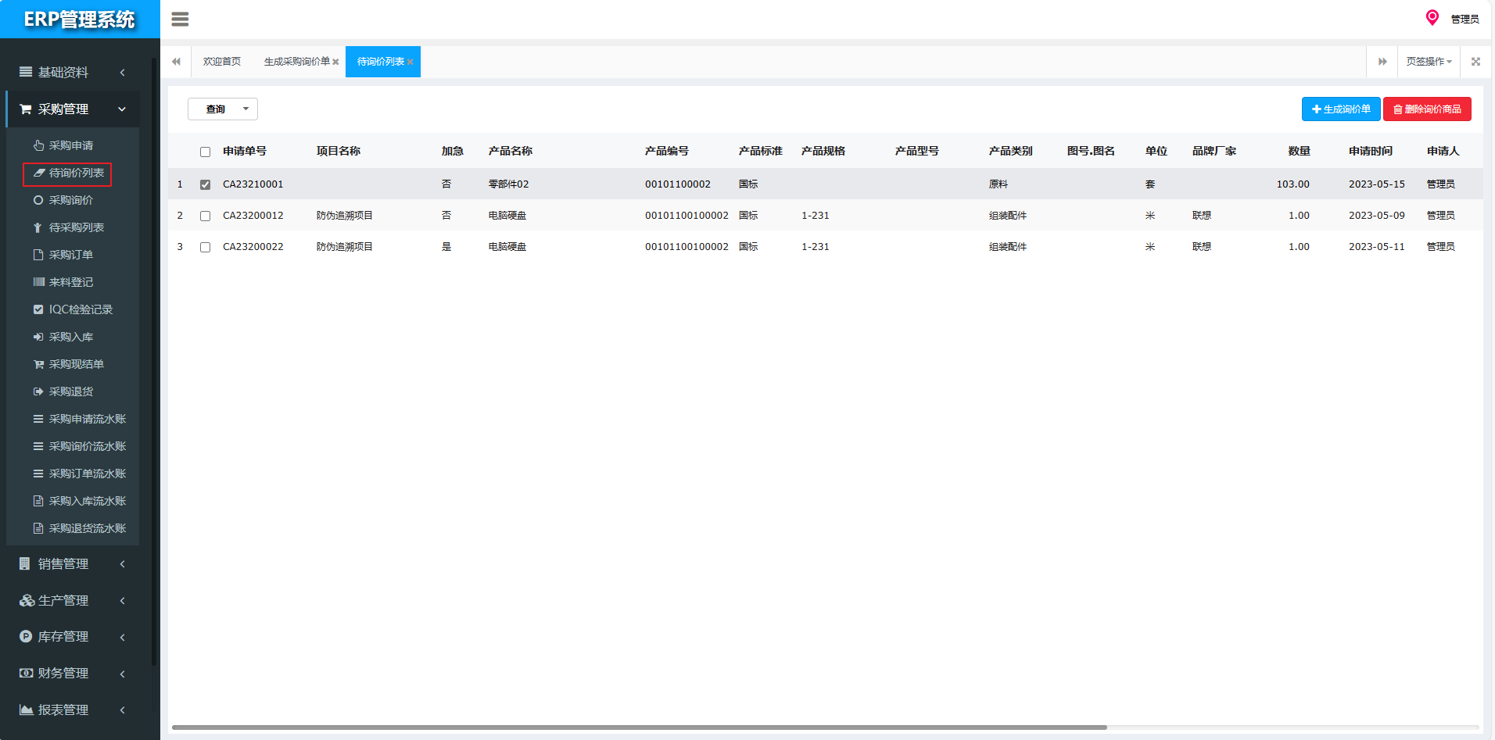Close the 生成采购询价单 tab
The width and height of the screenshot is (1495, 740).
(x=336, y=63)
